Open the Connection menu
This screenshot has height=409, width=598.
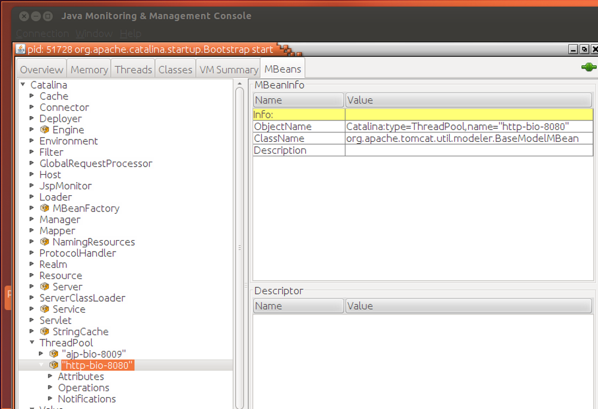[x=42, y=34]
